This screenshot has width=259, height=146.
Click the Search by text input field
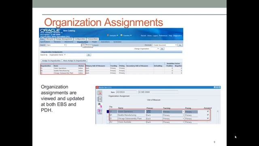(76, 55)
